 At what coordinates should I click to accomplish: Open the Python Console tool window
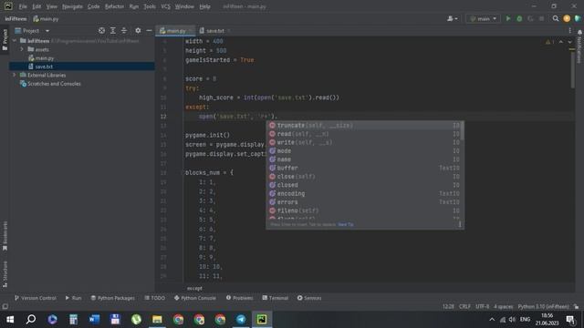(x=194, y=298)
